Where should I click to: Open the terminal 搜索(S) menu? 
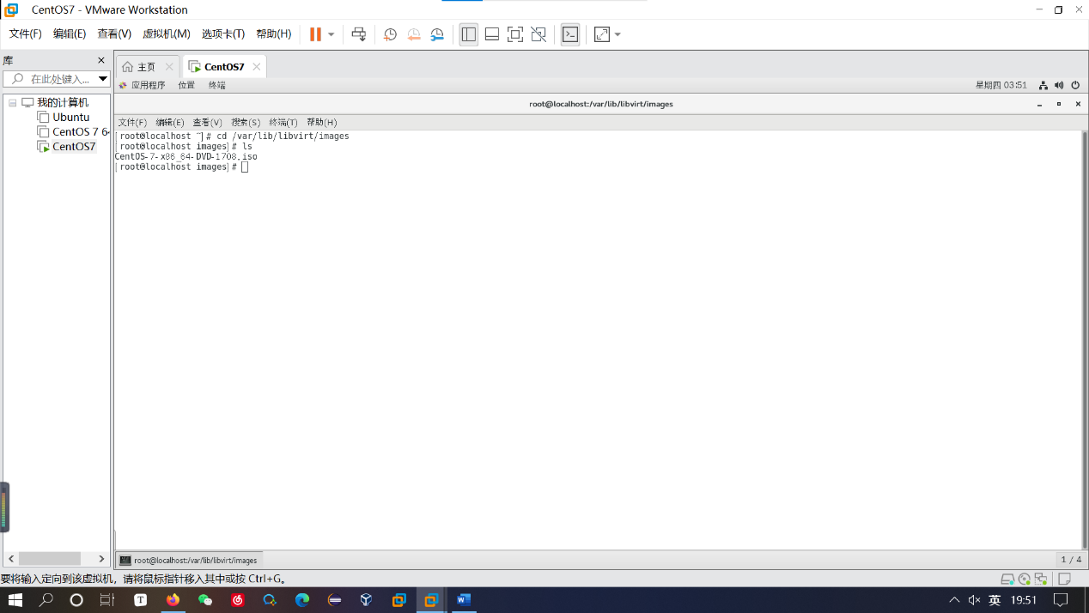coord(246,123)
